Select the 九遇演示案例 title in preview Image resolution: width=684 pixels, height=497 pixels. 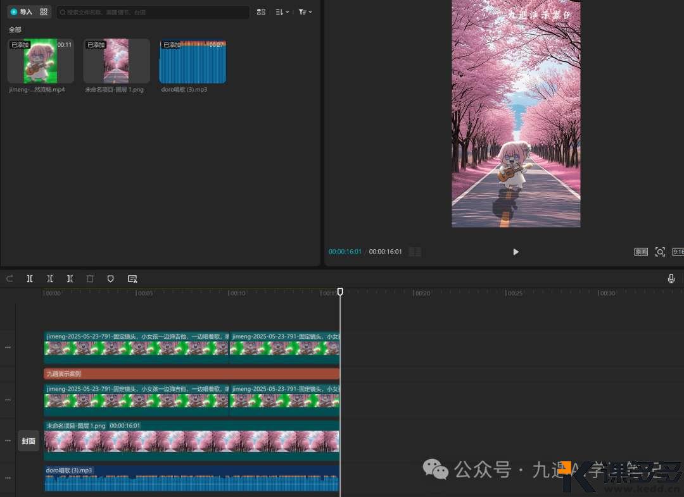[540, 15]
